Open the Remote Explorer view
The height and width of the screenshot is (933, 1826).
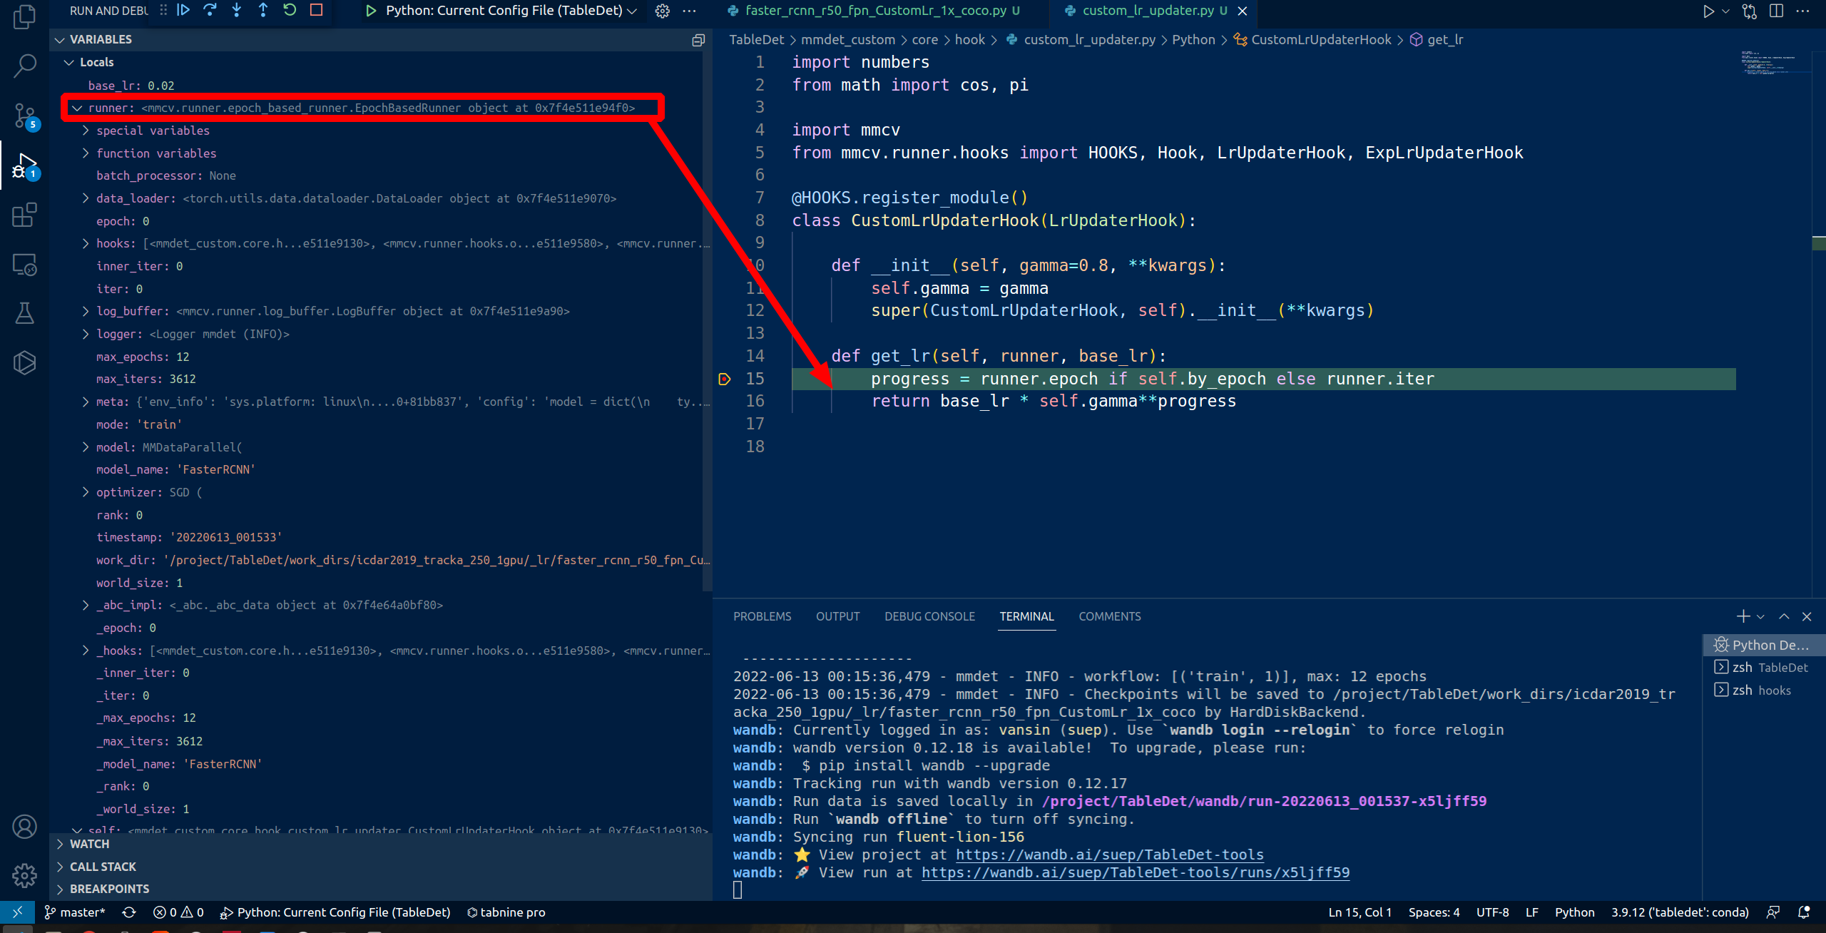point(24,265)
